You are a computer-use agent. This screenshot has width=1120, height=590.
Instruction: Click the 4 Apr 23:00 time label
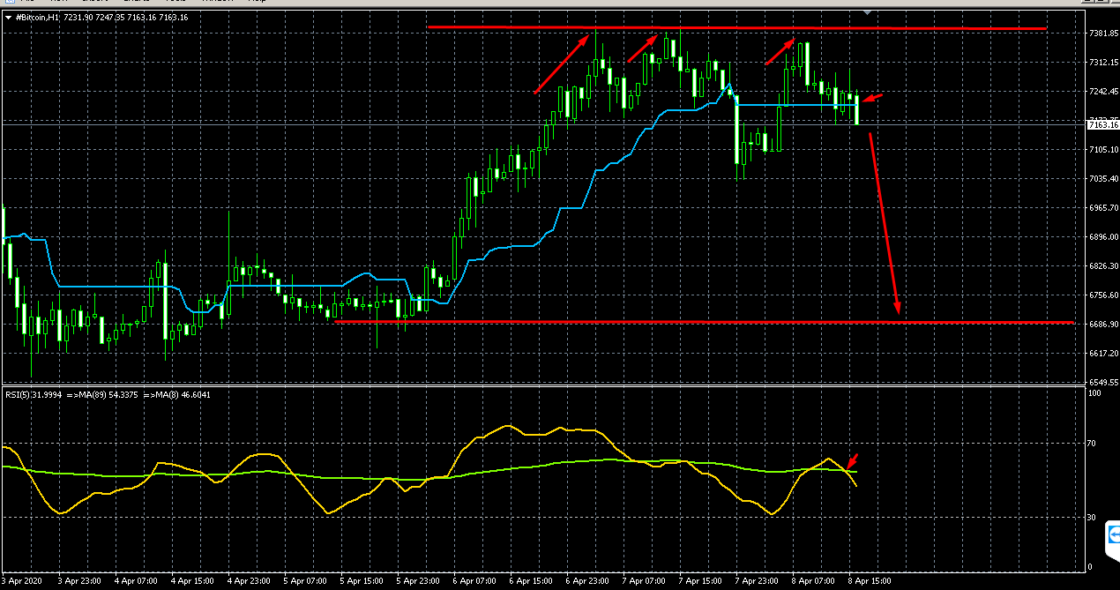click(247, 582)
